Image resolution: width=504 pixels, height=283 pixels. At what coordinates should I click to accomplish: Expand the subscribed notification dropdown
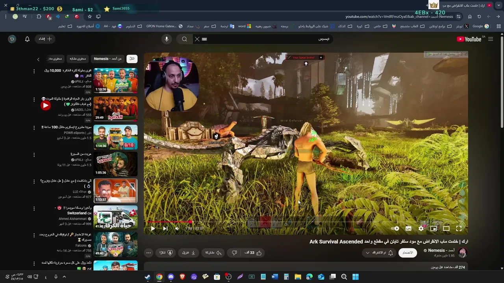click(379, 253)
